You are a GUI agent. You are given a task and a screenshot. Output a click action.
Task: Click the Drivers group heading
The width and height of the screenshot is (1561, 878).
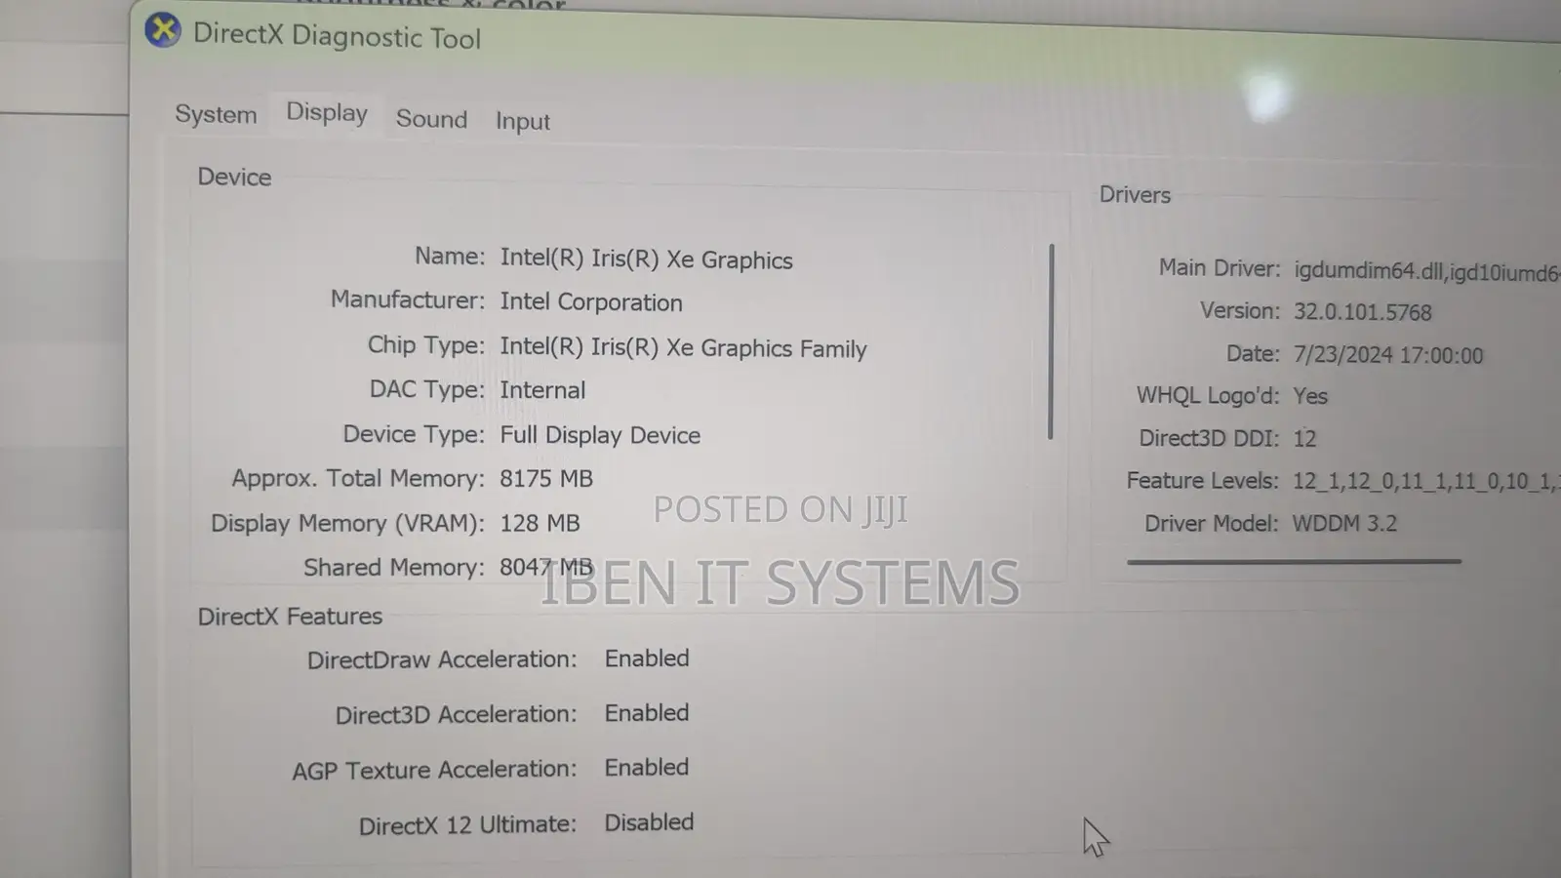1135,194
